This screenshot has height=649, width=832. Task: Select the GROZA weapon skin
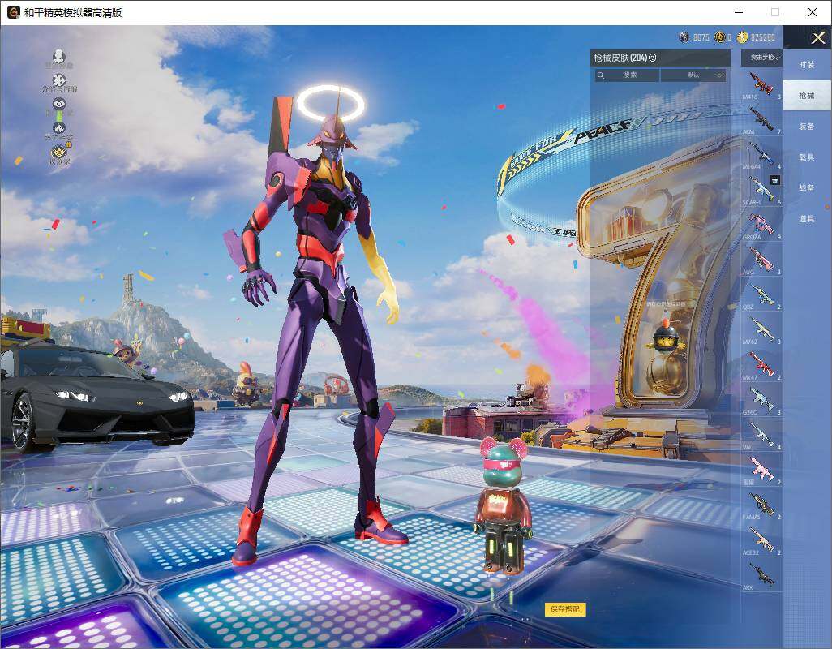pos(761,224)
